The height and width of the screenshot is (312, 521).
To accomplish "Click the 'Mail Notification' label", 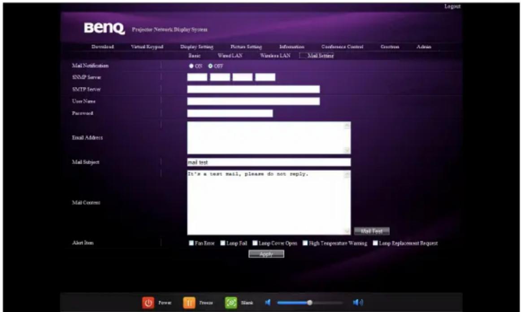I will point(90,66).
